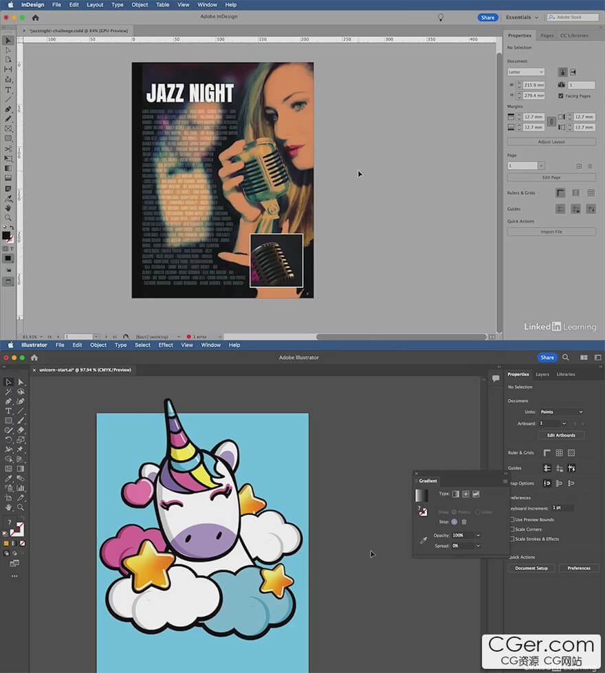
Task: Activate the InDesign Zoom tool
Action: (x=8, y=218)
